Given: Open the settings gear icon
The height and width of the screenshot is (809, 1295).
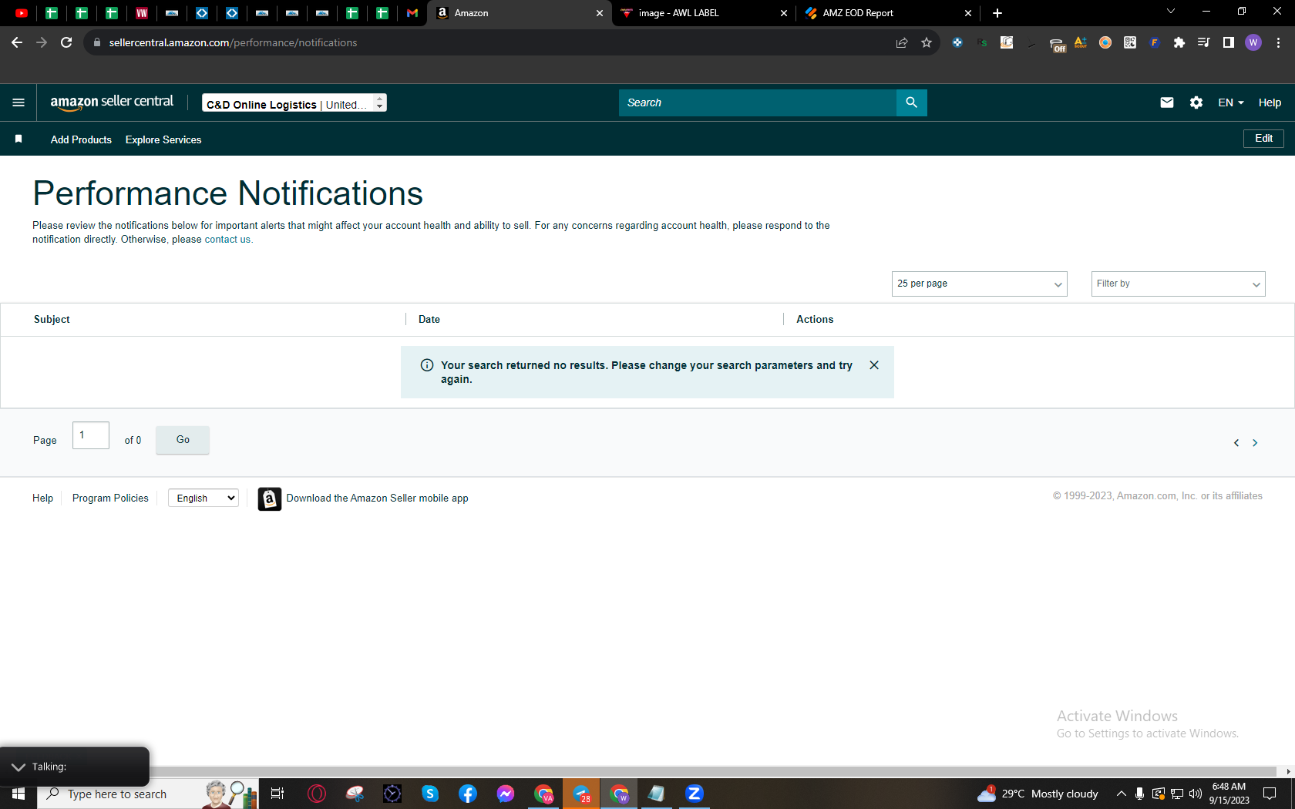Looking at the screenshot, I should point(1196,102).
